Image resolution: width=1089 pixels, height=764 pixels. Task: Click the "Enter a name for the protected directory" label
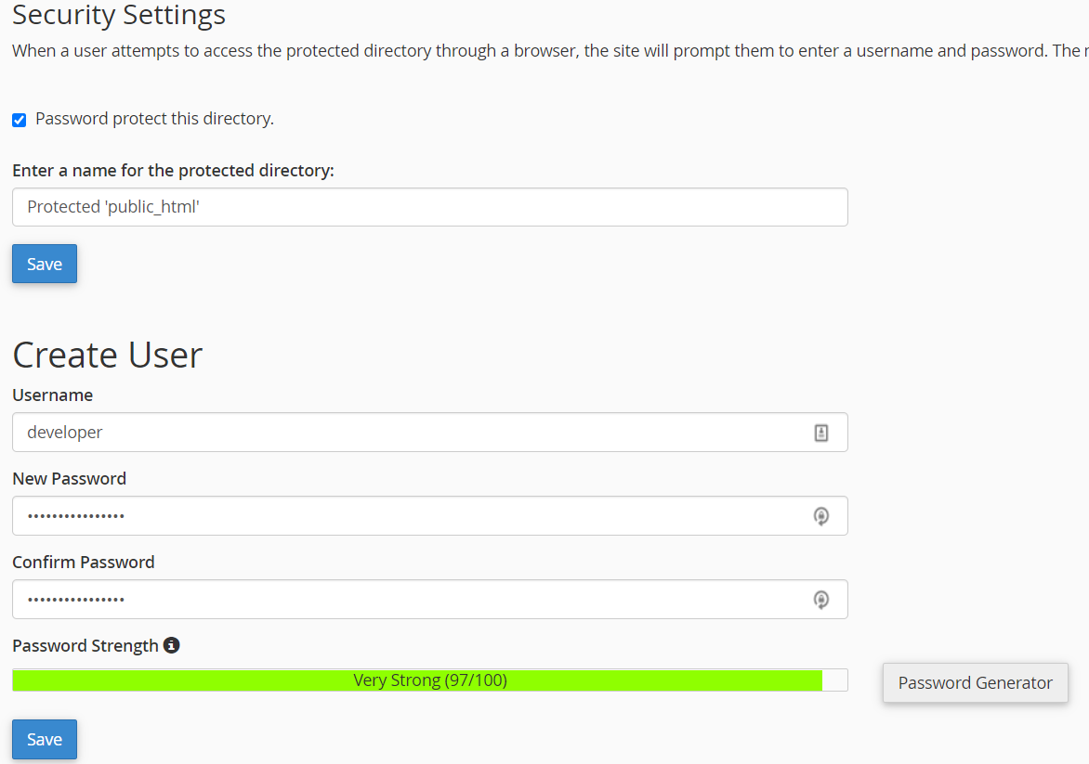[x=173, y=171]
